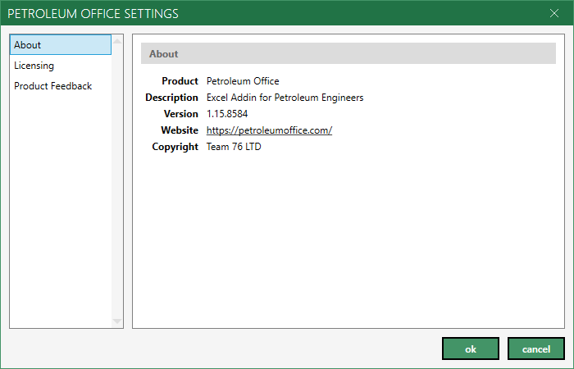Confirm with the ok button
The width and height of the screenshot is (574, 369).
click(x=471, y=348)
